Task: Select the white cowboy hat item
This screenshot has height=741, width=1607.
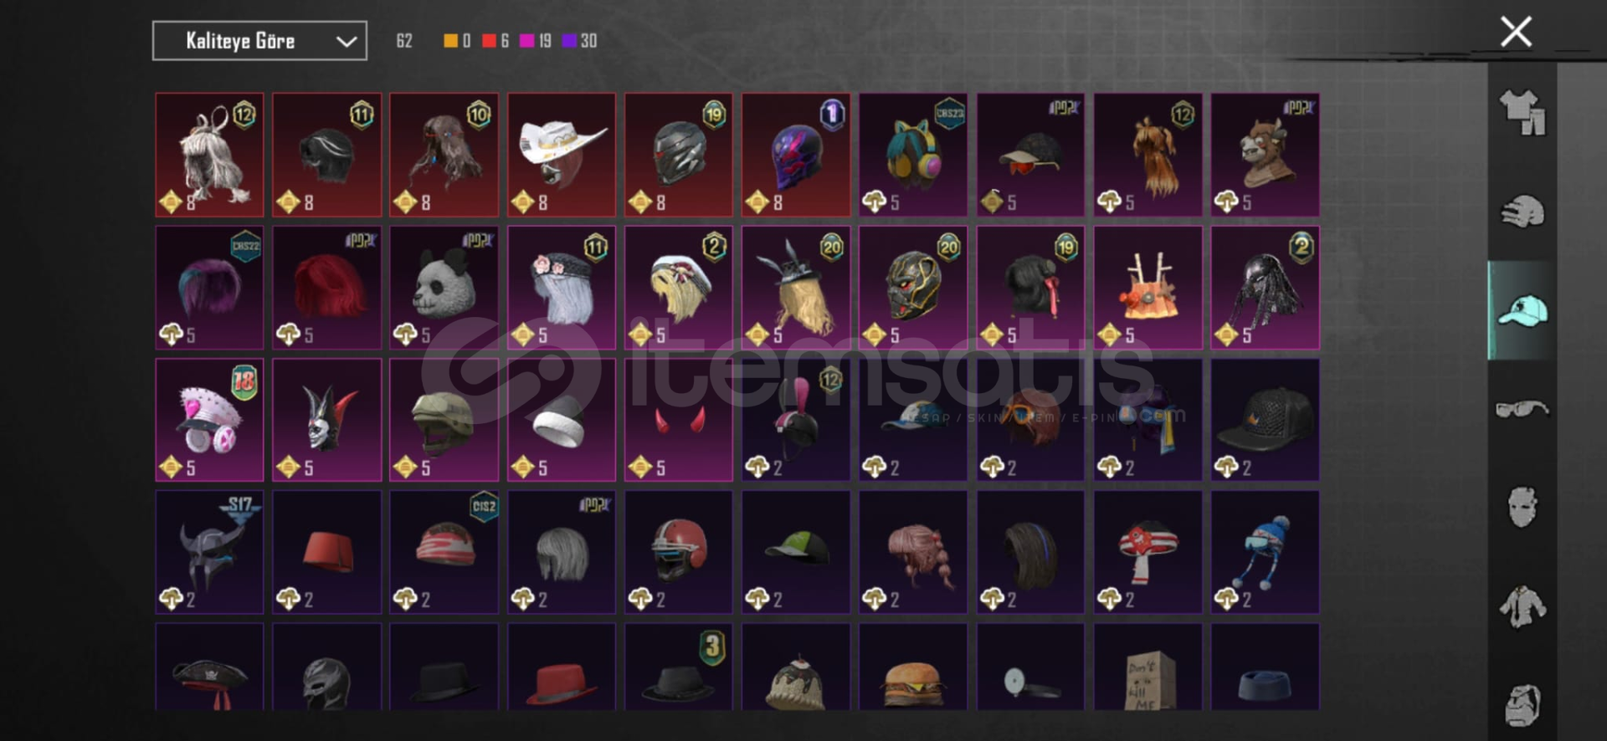Action: pos(562,155)
